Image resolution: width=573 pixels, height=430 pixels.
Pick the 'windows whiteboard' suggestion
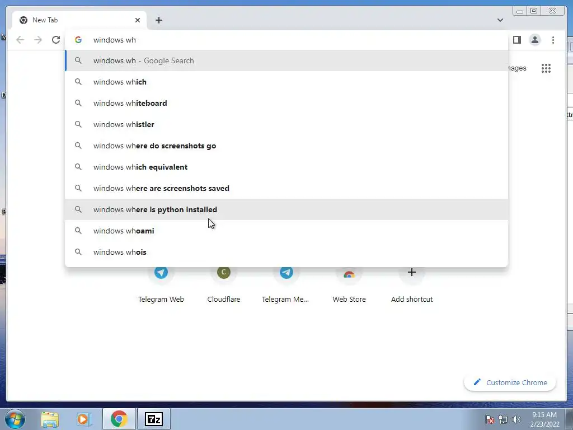click(286, 103)
